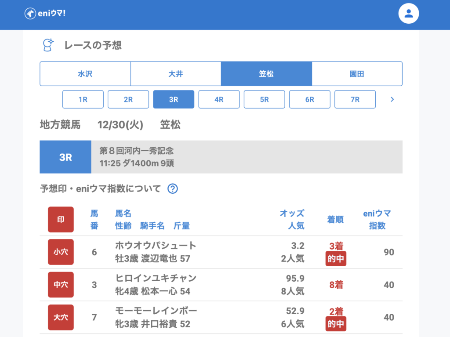Screen dimensions: 450x337
Task: Choose race 2R
Action: tap(128, 99)
